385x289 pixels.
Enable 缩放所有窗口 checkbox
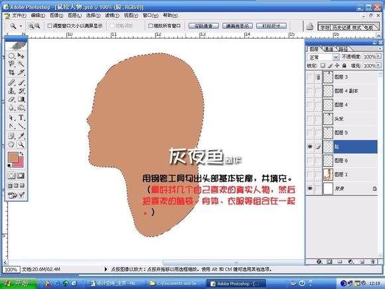coord(150,26)
